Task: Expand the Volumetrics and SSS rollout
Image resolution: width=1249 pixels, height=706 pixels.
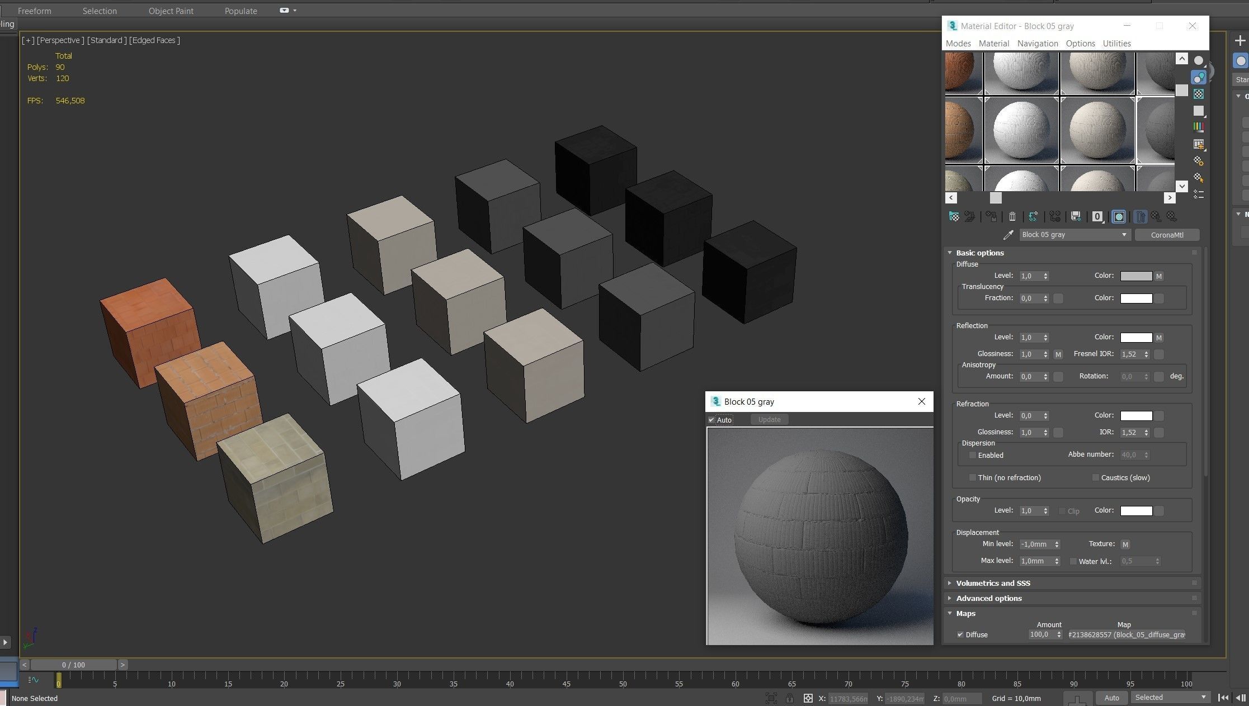Action: point(993,583)
